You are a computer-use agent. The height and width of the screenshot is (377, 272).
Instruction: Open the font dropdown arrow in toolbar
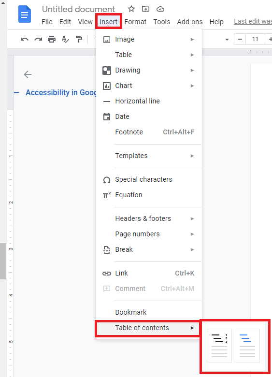[x=227, y=39]
